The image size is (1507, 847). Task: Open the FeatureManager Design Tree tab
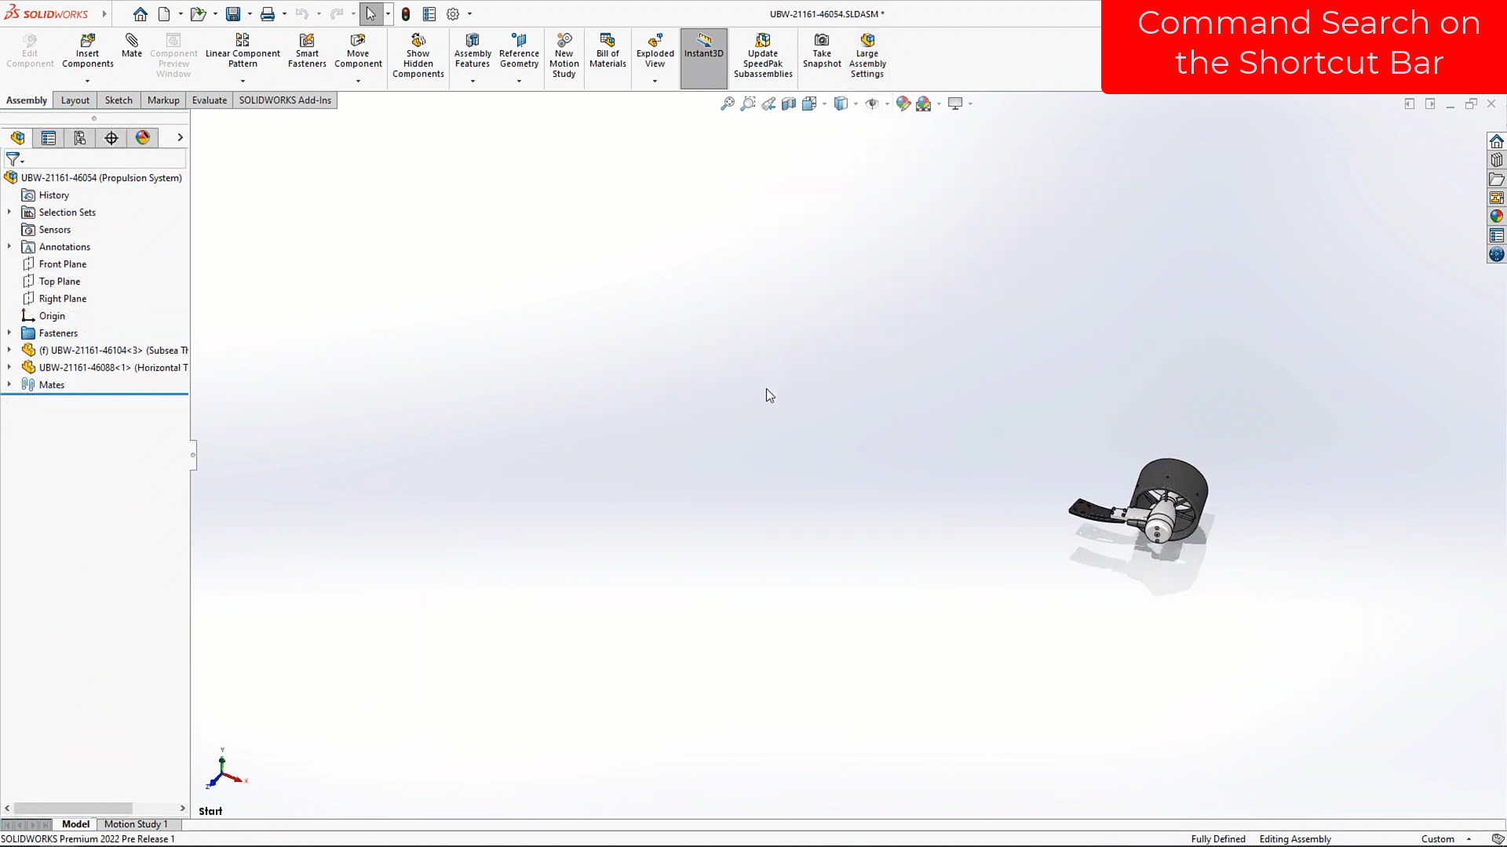pos(17,138)
